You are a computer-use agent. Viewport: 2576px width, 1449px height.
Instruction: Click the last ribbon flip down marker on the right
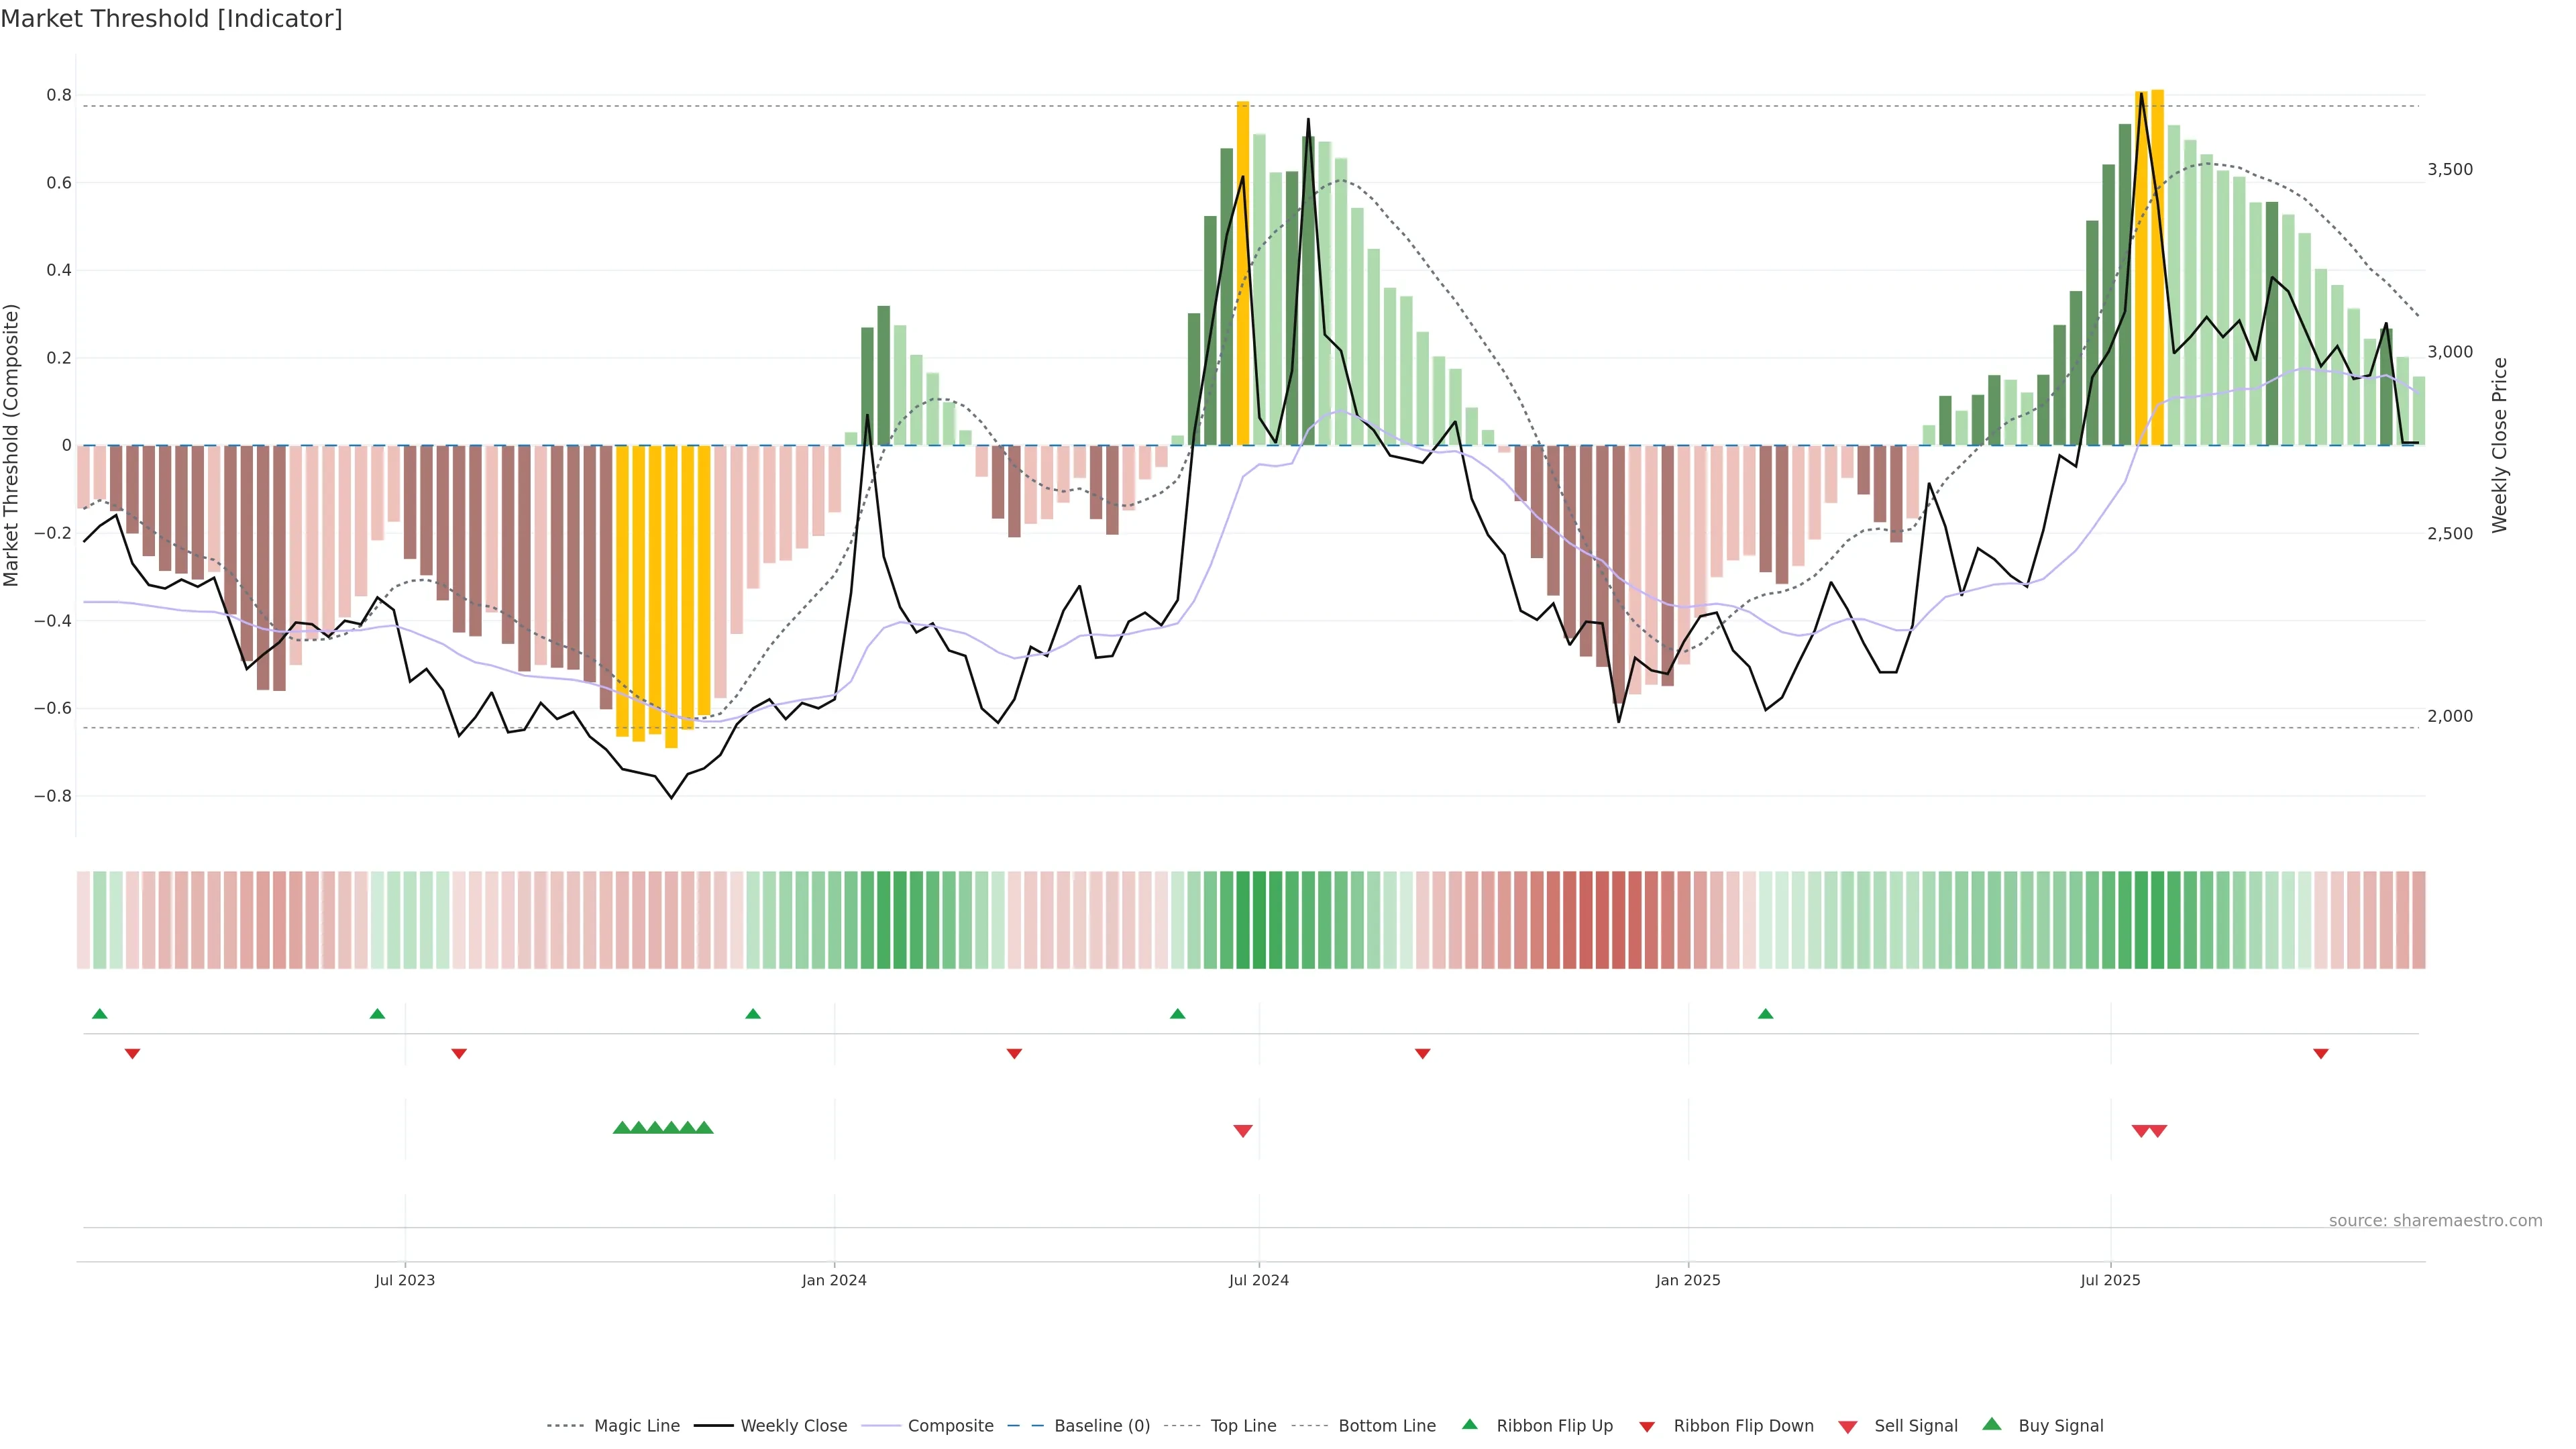[2321, 1054]
